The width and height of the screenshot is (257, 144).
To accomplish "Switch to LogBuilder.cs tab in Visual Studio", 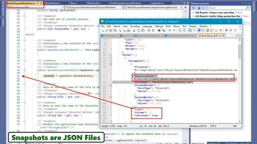I will 157,3.
